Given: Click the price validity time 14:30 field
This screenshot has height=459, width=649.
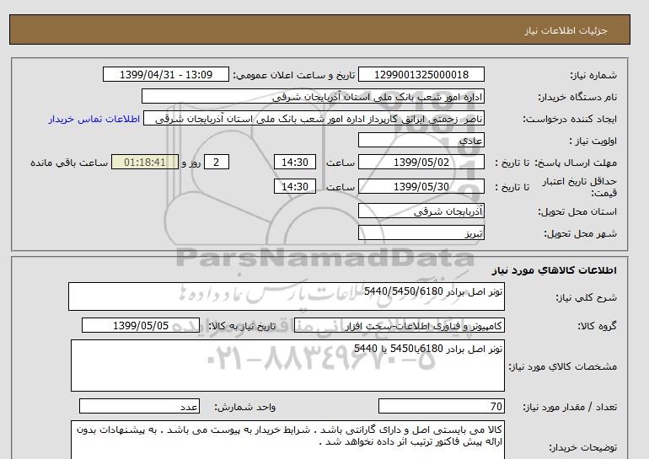Looking at the screenshot, I should tap(295, 186).
